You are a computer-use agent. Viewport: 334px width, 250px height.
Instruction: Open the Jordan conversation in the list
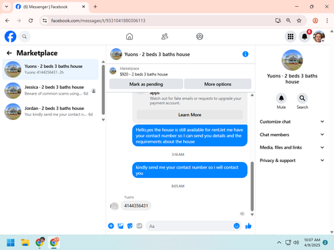tap(50, 111)
